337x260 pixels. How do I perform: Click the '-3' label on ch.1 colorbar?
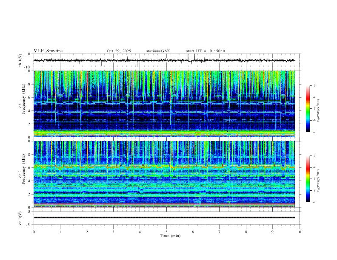click(314, 85)
